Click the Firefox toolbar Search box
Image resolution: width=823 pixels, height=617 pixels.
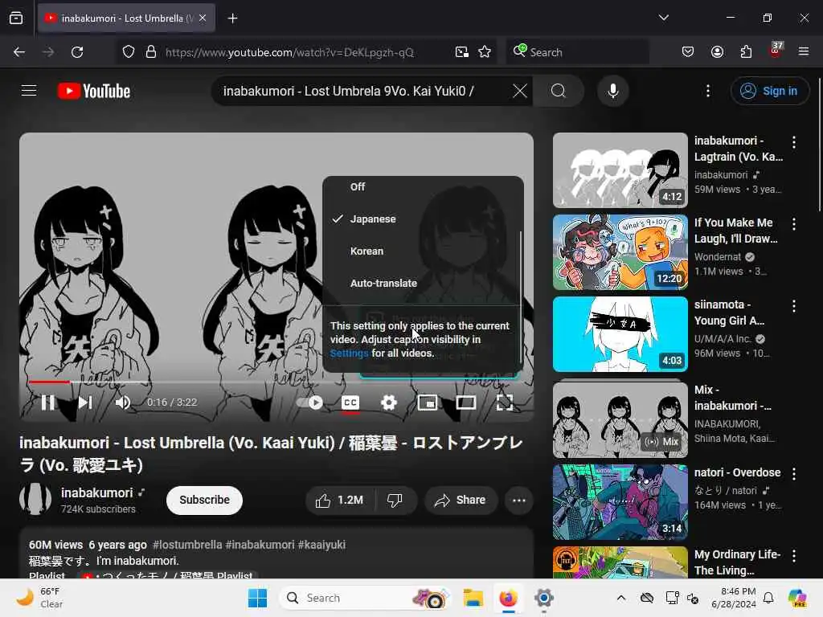tap(577, 52)
